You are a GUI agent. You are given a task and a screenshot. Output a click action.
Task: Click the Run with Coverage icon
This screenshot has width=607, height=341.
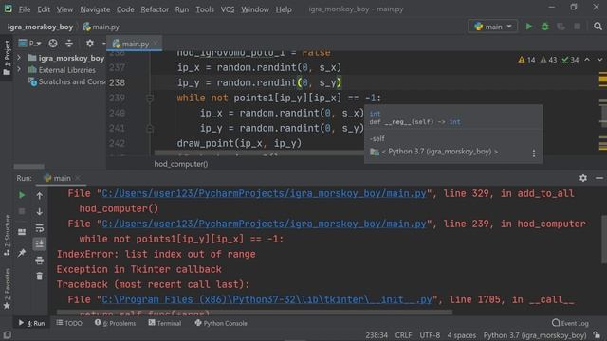point(561,27)
